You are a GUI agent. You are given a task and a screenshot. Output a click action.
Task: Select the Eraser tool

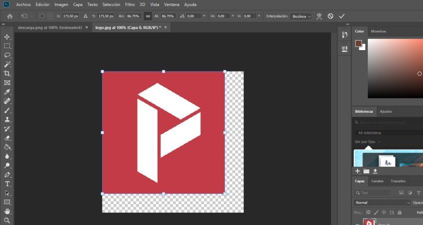(7, 138)
